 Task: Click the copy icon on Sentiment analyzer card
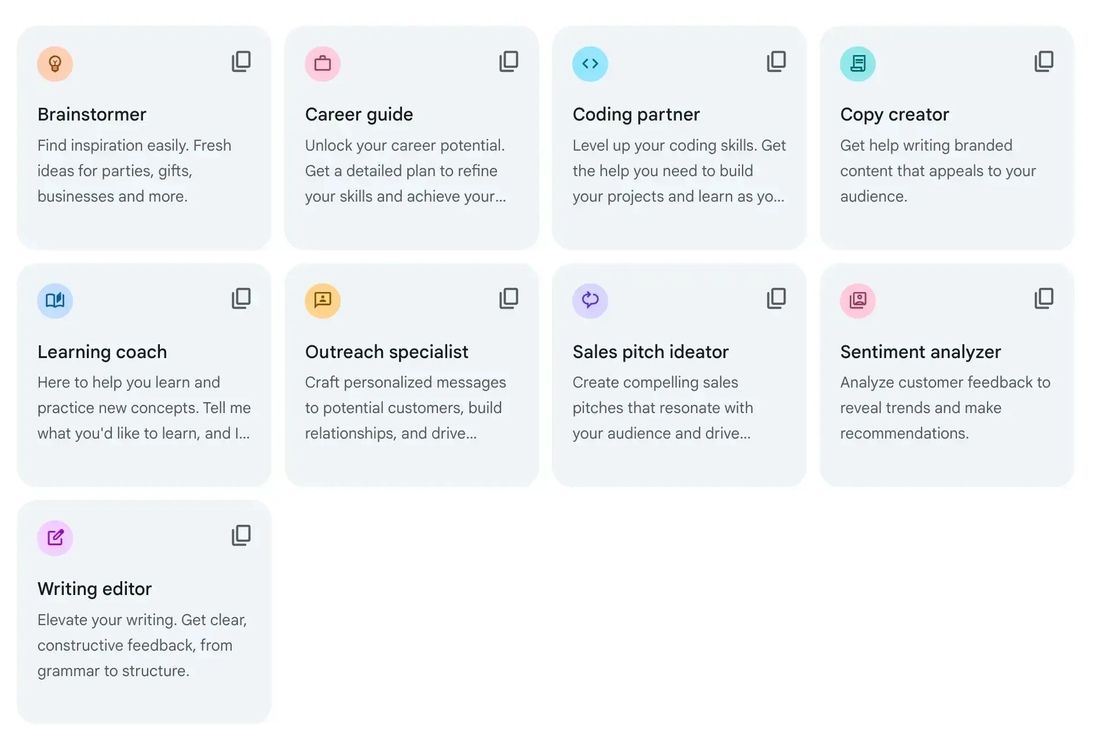1043,298
